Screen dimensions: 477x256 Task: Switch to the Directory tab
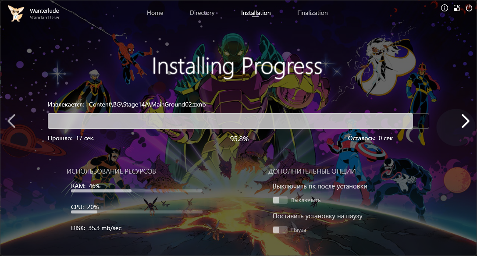pyautogui.click(x=202, y=13)
